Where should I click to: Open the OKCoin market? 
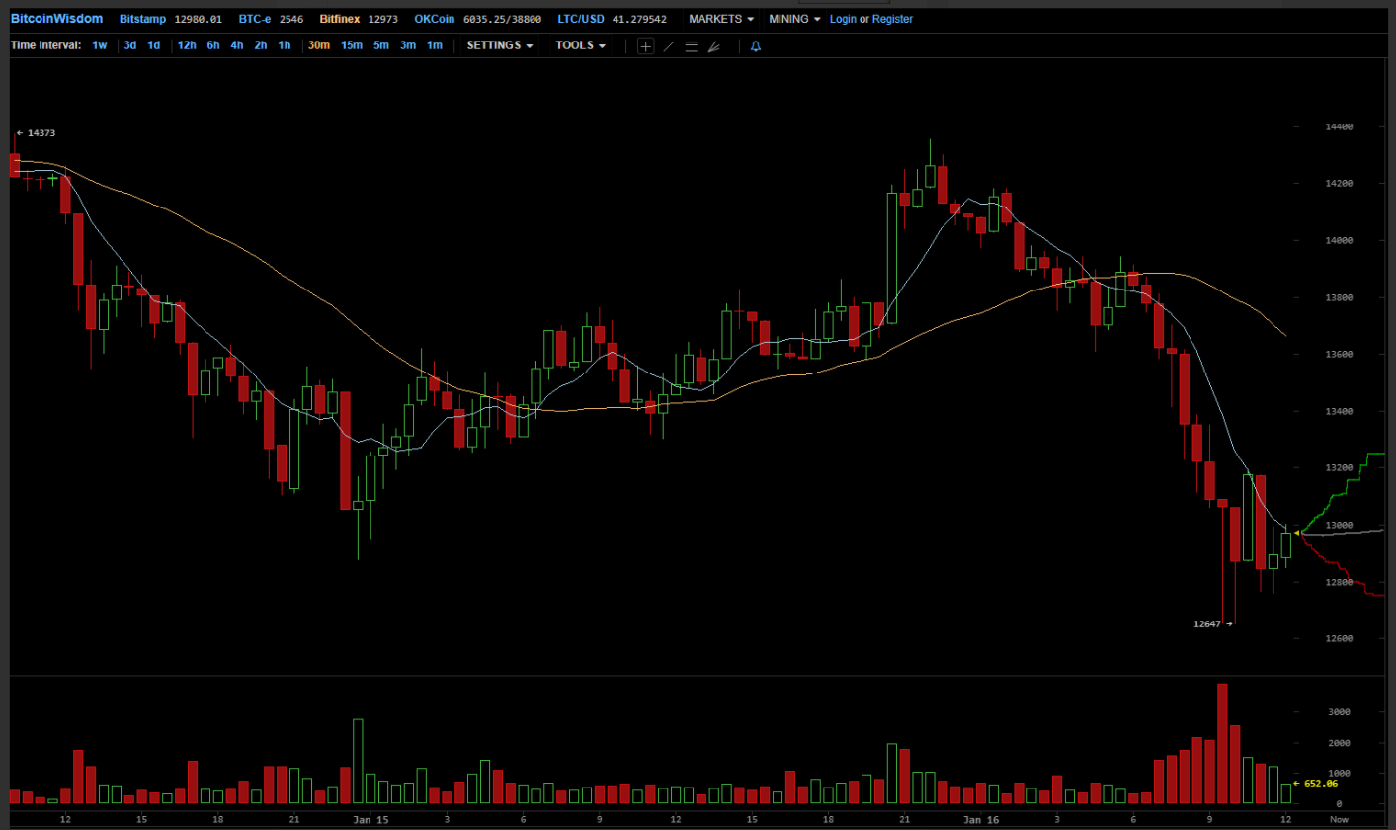tap(437, 19)
